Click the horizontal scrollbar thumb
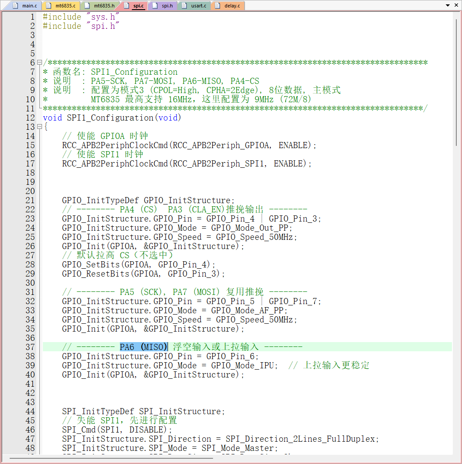Image resolution: width=462 pixels, height=464 pixels. click(111, 458)
